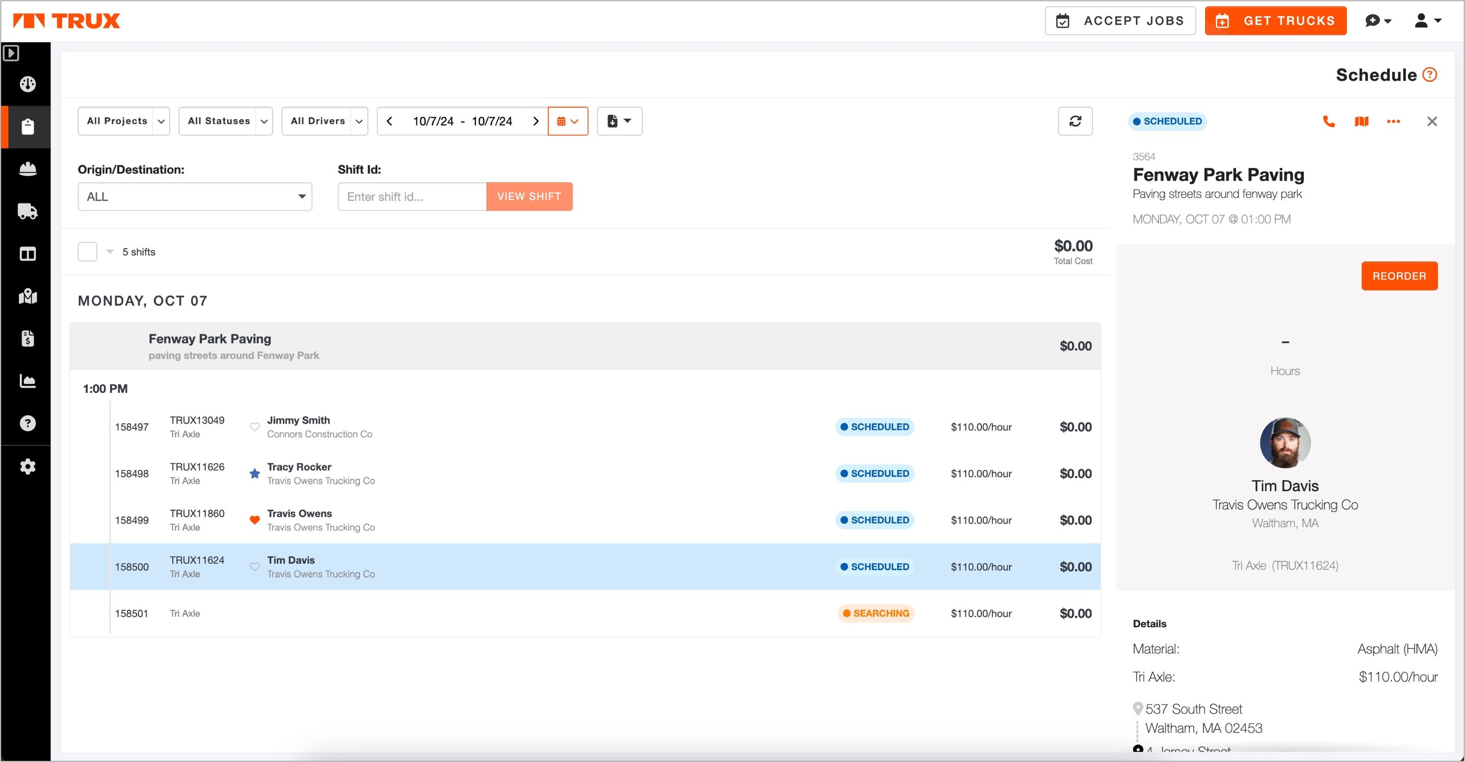
Task: Open the hard hat icon in sidebar
Action: (28, 169)
